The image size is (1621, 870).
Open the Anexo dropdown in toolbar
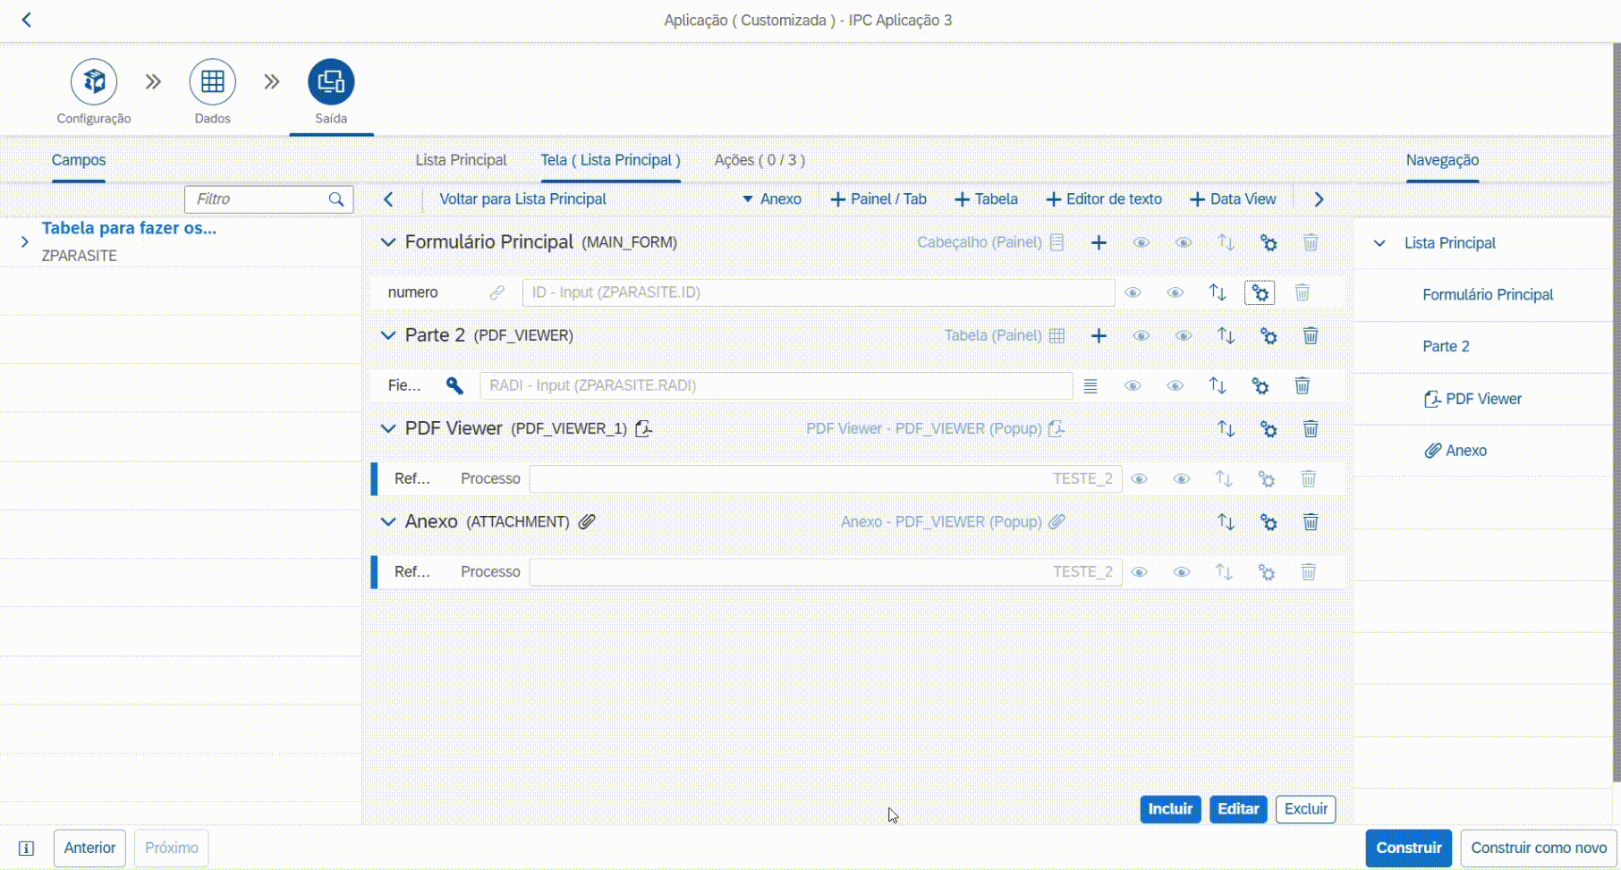pyautogui.click(x=772, y=198)
